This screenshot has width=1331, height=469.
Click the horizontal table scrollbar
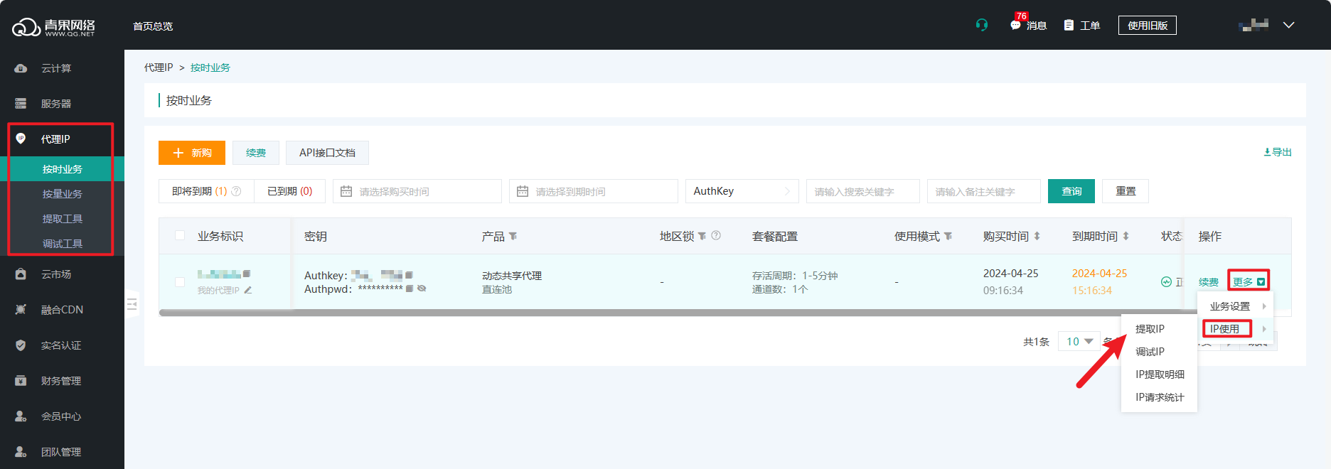pos(640,313)
